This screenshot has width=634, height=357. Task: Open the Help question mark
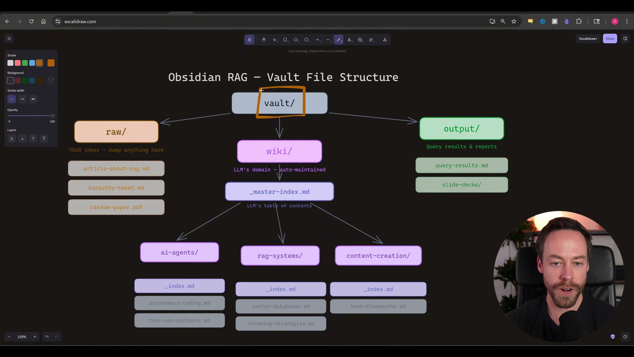pyautogui.click(x=625, y=337)
